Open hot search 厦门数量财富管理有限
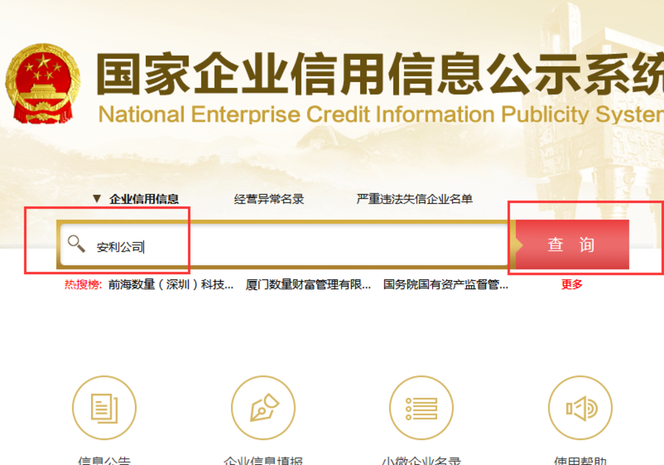 [308, 284]
